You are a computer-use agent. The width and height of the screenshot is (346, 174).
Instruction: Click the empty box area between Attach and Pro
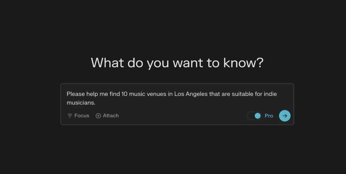pyautogui.click(x=182, y=116)
